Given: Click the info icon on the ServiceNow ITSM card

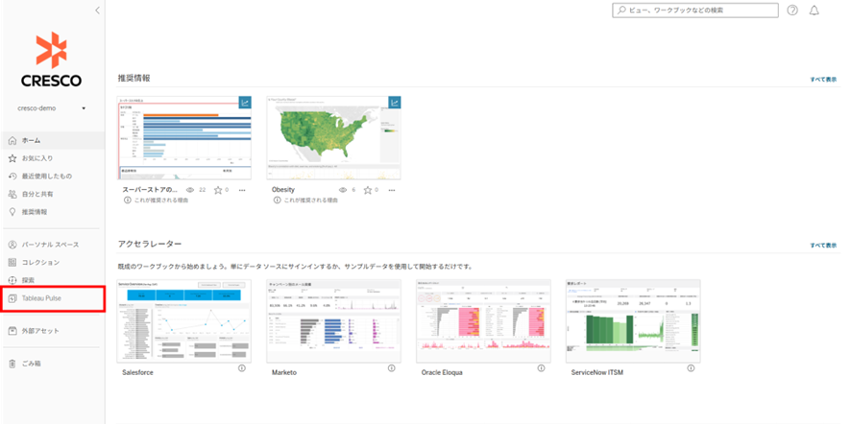Looking at the screenshot, I should pyautogui.click(x=692, y=369).
